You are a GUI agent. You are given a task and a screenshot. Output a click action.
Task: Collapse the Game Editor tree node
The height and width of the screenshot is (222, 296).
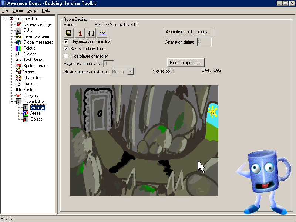tap(4, 18)
